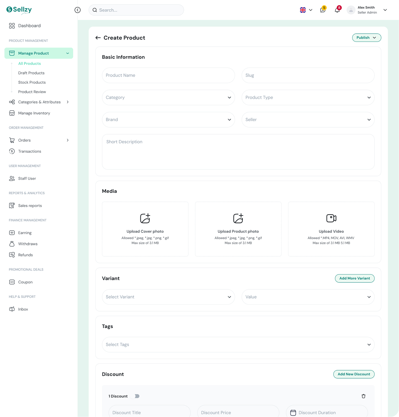Image resolution: width=399 pixels, height=417 pixels.
Task: Expand the Orders submenu chevron
Action: (x=68, y=140)
